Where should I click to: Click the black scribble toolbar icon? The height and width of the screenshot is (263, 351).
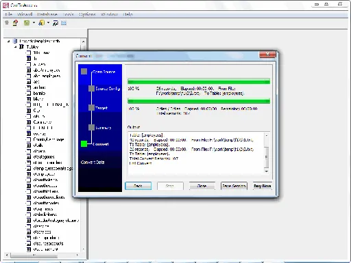pos(56,23)
